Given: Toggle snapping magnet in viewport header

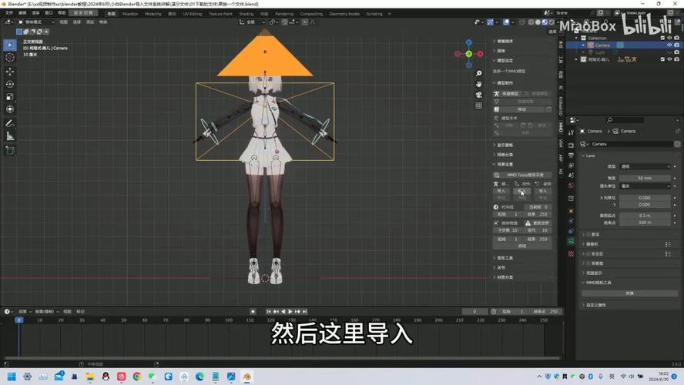Looking at the screenshot, I should (x=284, y=22).
